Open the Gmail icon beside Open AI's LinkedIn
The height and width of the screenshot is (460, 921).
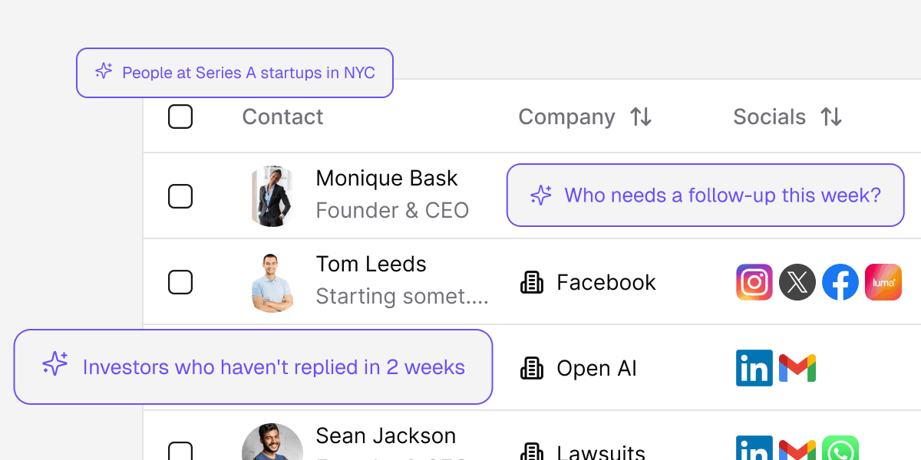tap(797, 368)
